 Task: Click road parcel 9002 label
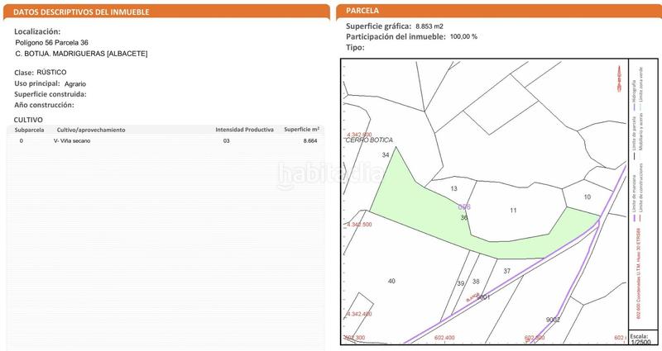(x=554, y=320)
